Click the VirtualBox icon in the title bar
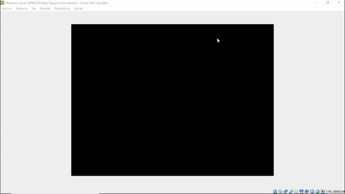Image resolution: width=345 pixels, height=194 pixels. coord(2,3)
